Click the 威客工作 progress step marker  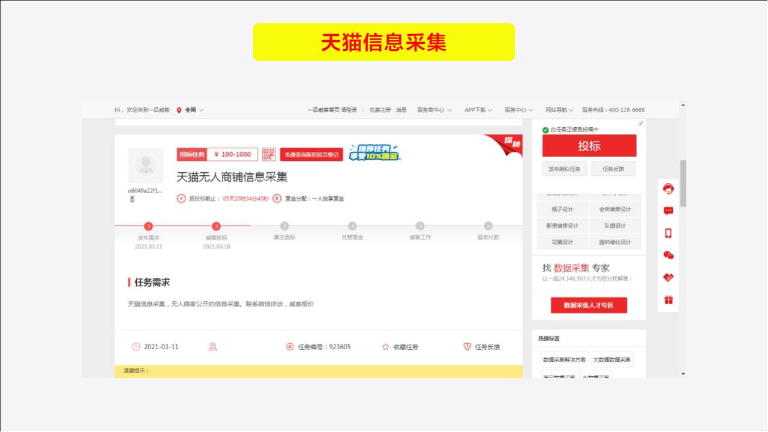(420, 226)
